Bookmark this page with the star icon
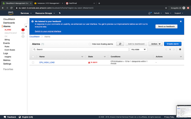Image resolution: width=191 pixels, height=119 pixels. [166, 8]
